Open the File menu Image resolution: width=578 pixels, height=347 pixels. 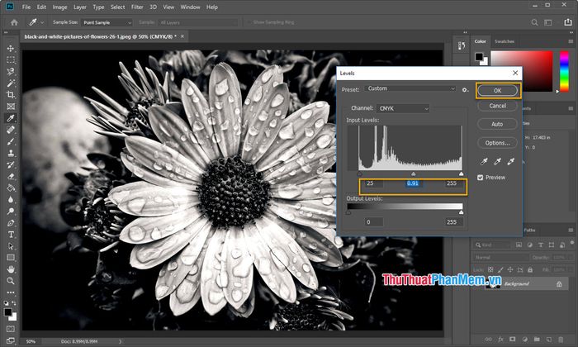pyautogui.click(x=26, y=7)
